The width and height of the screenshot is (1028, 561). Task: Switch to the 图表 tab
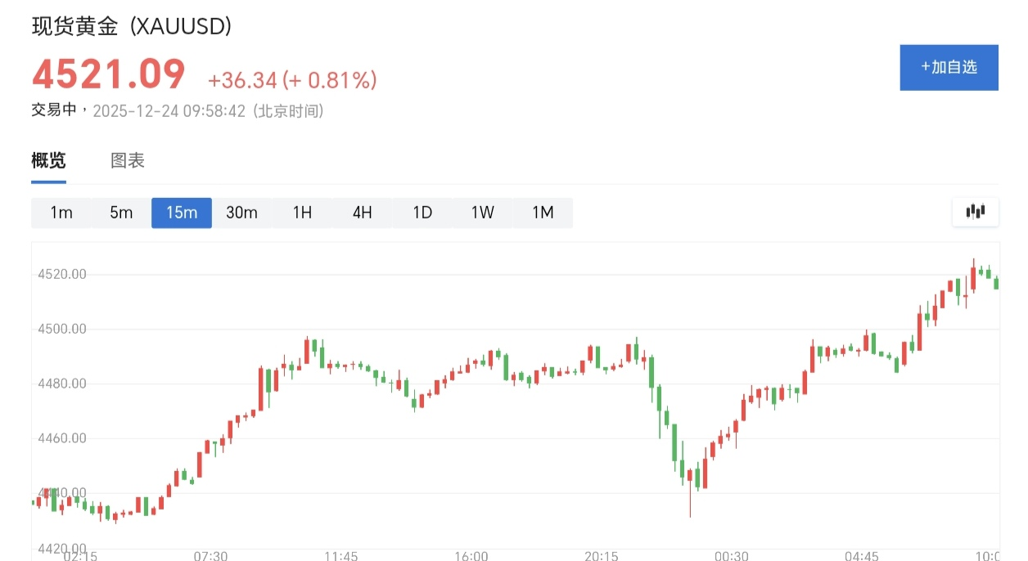coord(128,160)
